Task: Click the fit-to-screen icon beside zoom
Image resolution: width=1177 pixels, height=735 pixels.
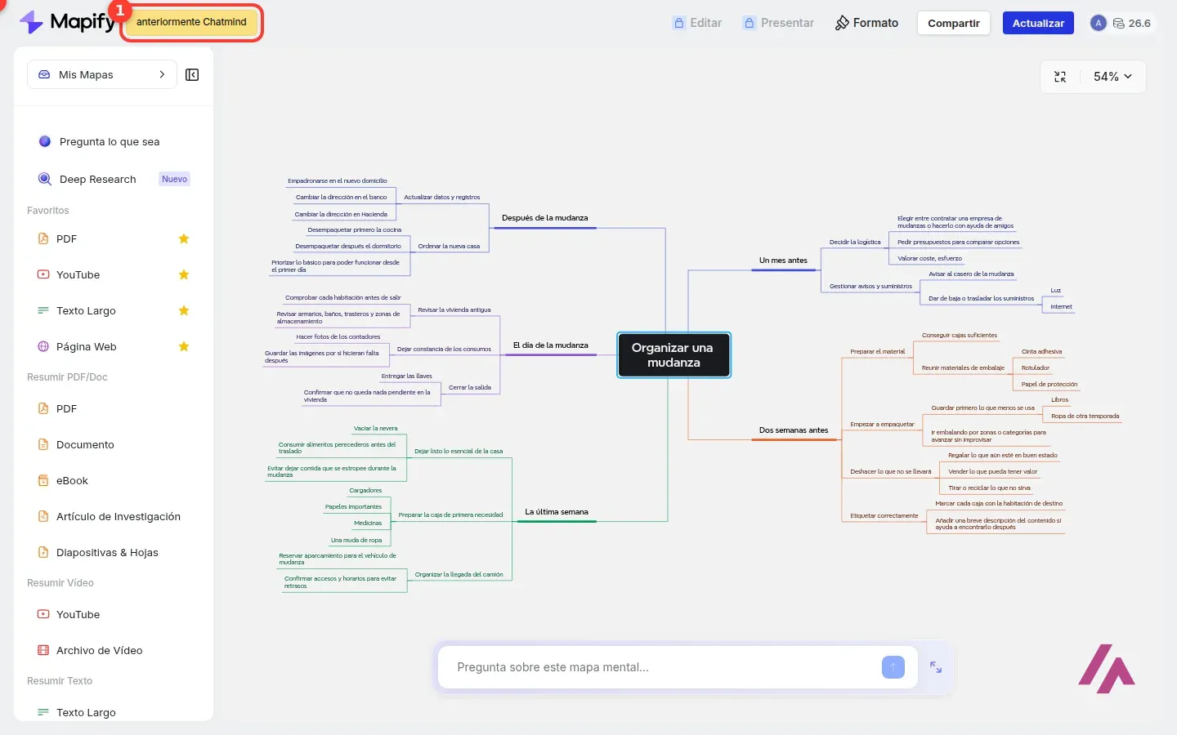Action: 1060,77
